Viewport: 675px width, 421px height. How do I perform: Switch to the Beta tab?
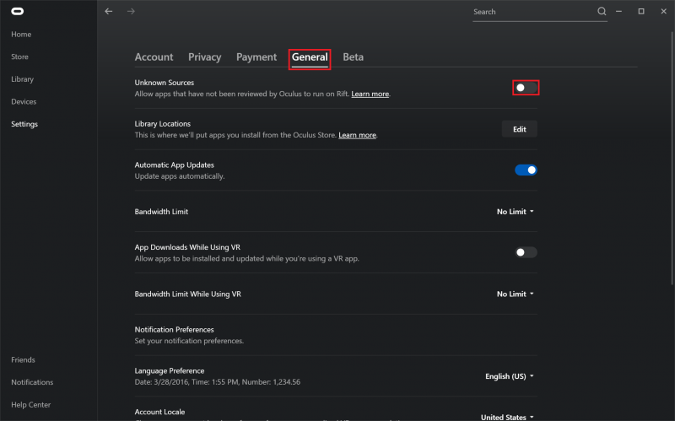[x=353, y=57]
